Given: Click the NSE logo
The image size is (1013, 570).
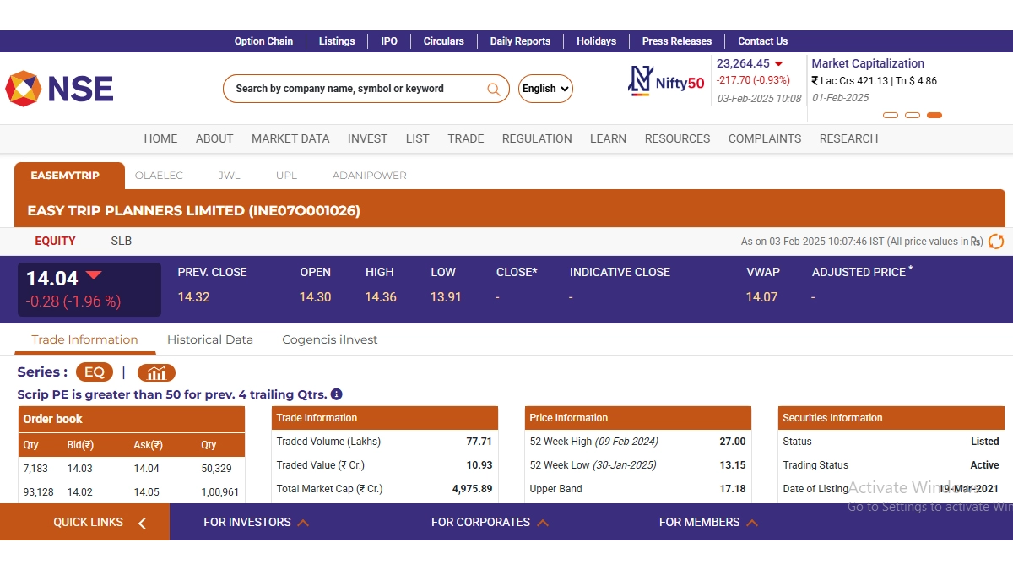Looking at the screenshot, I should coord(59,89).
